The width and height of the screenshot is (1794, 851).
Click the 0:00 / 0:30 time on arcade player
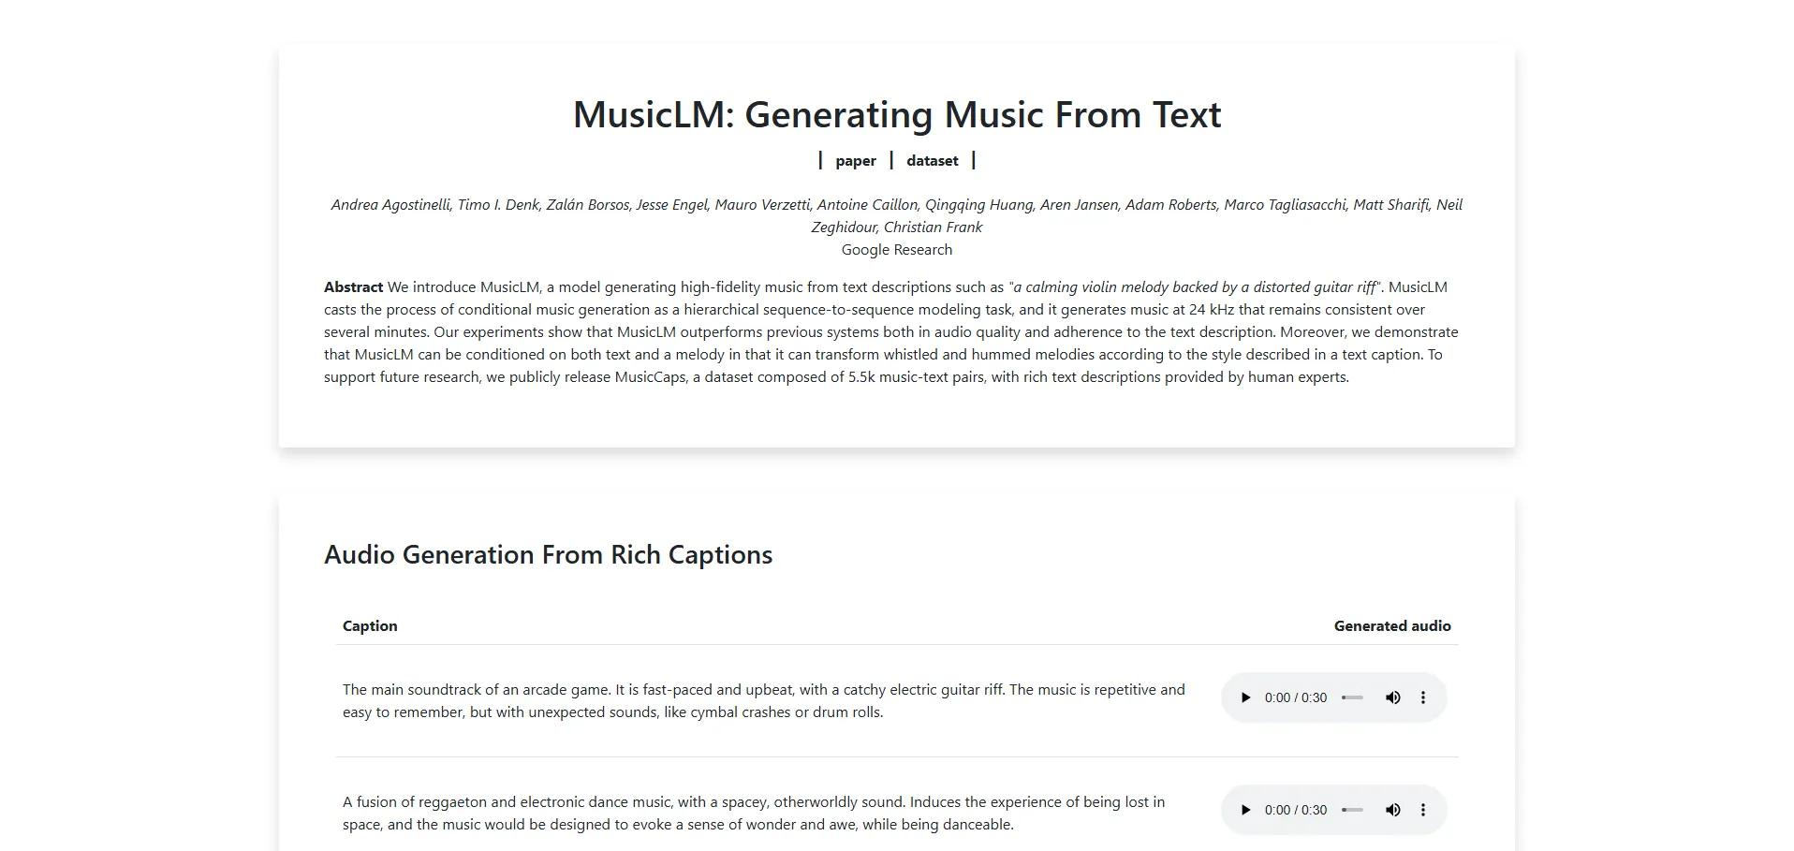(1295, 697)
